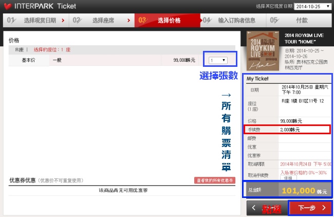Click the 2014 ROYKIM LIVE TOUR HOME title

(x=304, y=39)
